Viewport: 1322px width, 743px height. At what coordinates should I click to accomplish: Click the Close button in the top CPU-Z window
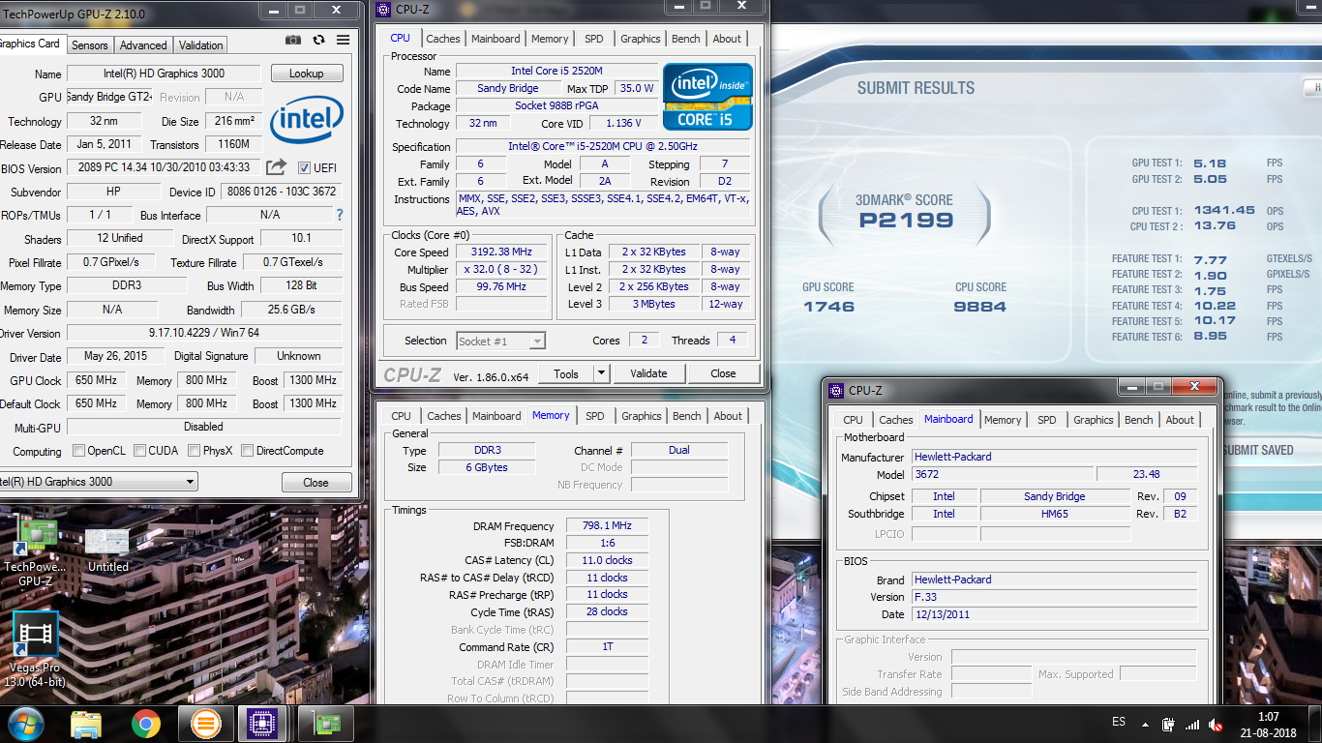723,373
